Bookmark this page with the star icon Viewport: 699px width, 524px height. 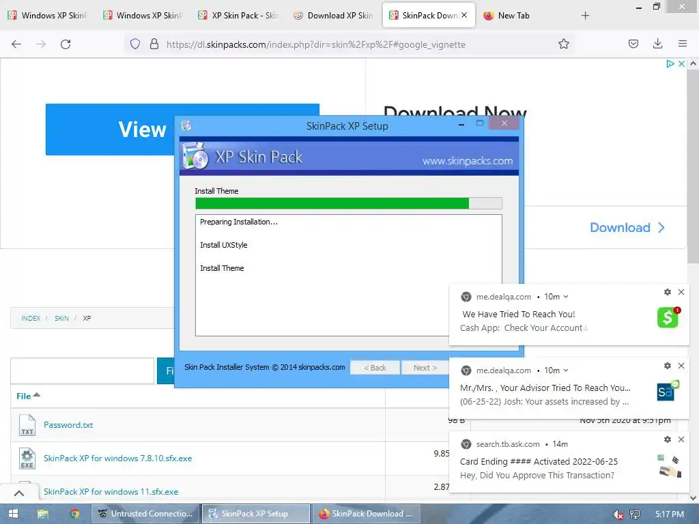pos(563,44)
